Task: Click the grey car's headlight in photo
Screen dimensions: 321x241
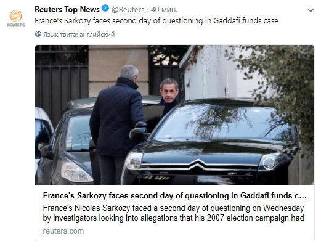Action: click(77, 172)
